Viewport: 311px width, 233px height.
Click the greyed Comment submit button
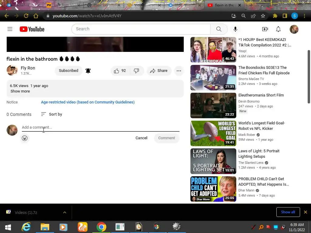point(167,138)
